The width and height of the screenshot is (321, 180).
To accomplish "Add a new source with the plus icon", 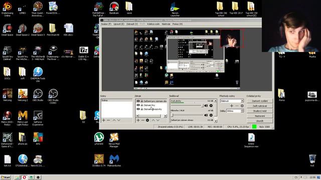I will (x=138, y=120).
